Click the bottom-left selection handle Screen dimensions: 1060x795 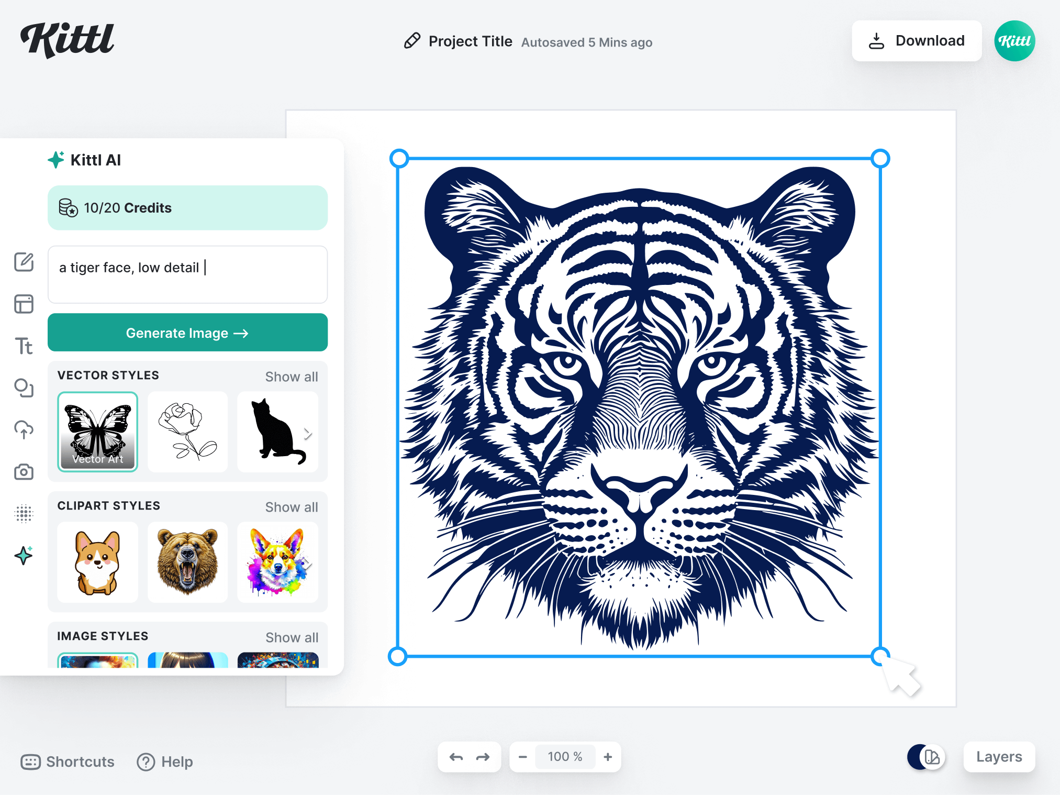pos(398,656)
